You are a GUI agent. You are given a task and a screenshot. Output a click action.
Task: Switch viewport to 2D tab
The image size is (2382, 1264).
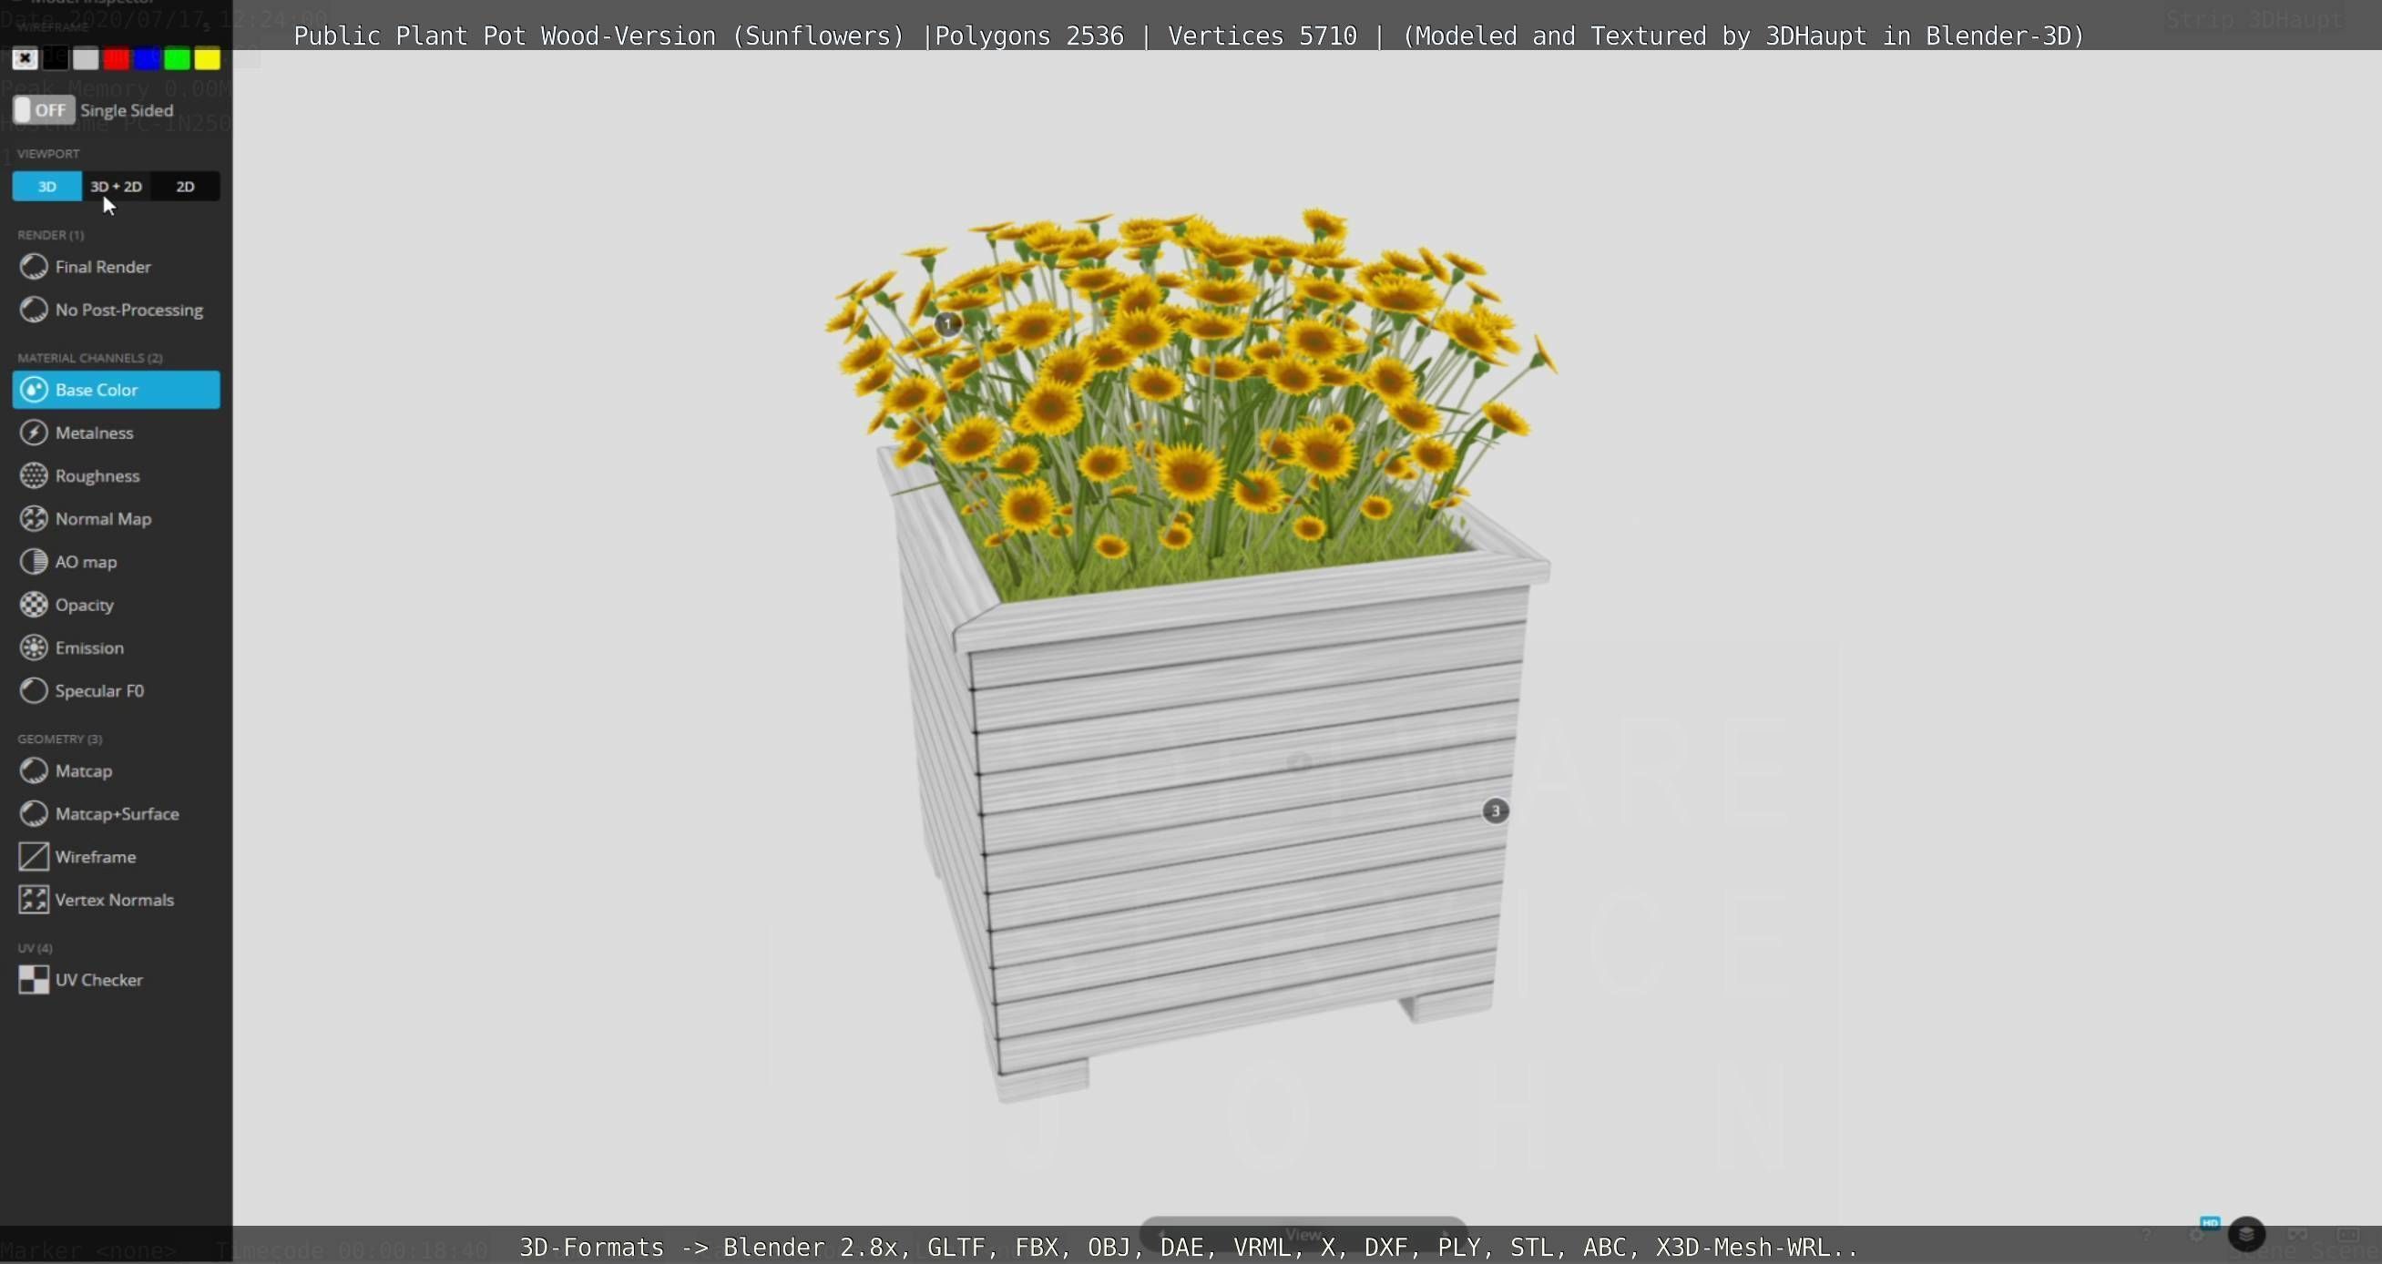click(x=185, y=186)
